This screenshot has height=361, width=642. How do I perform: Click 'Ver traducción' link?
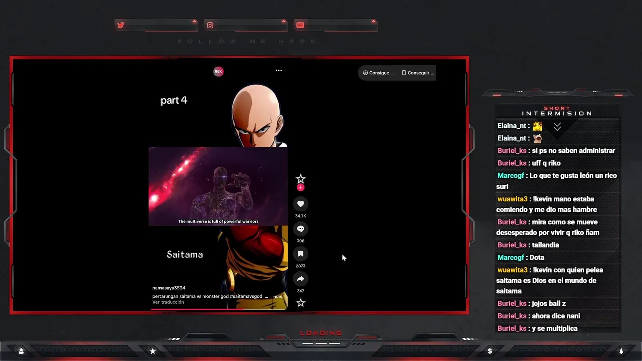(x=168, y=302)
